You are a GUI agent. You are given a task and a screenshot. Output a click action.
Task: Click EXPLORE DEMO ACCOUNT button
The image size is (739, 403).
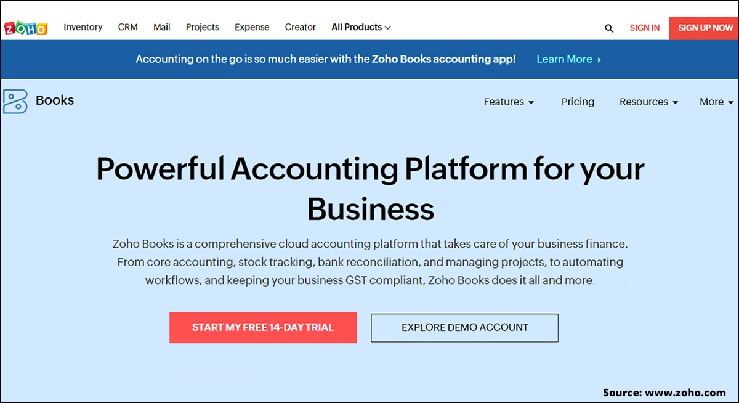click(x=465, y=328)
